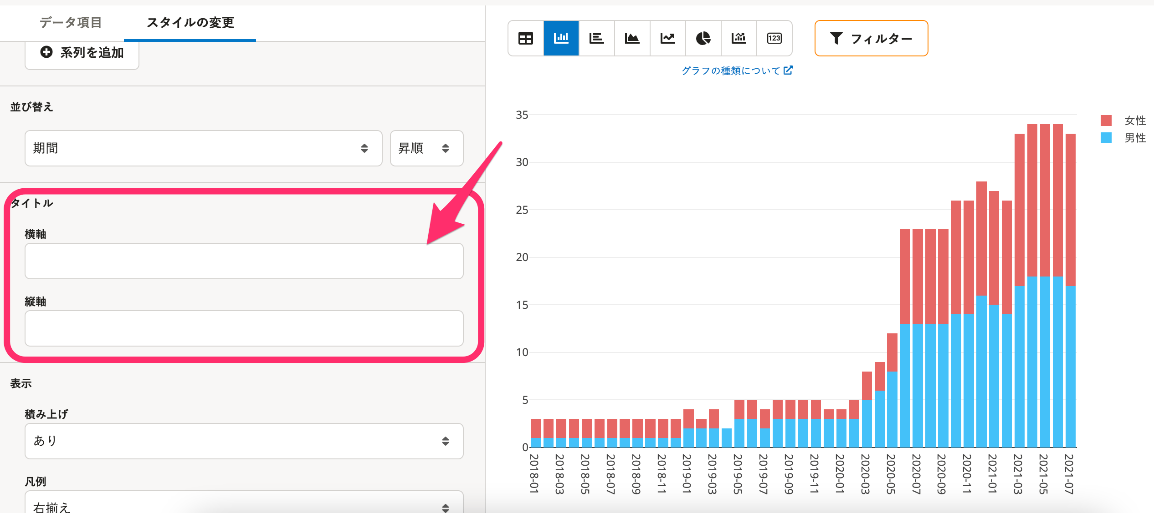1154x513 pixels.
Task: Switch to the スタイルの変更 tab
Action: [x=190, y=22]
